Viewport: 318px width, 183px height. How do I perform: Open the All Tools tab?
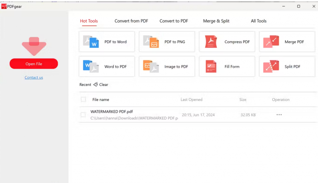click(259, 21)
